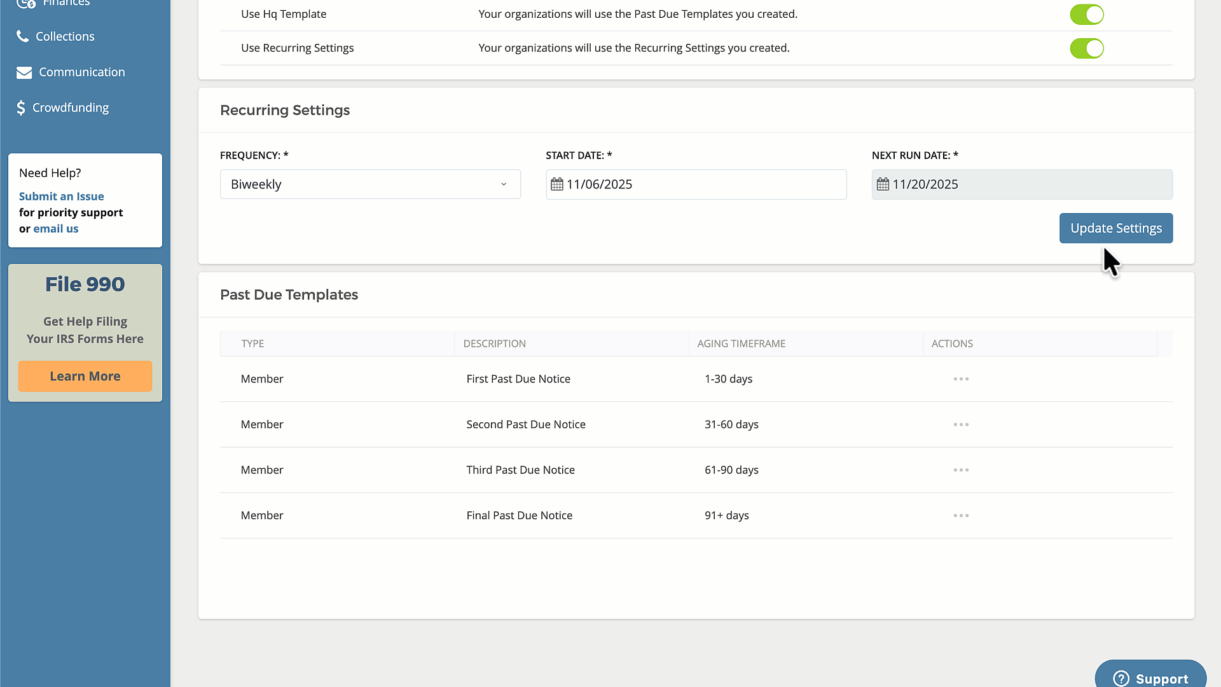Expand actions menu for Final Past Due Notice
The height and width of the screenshot is (687, 1221).
tap(961, 516)
